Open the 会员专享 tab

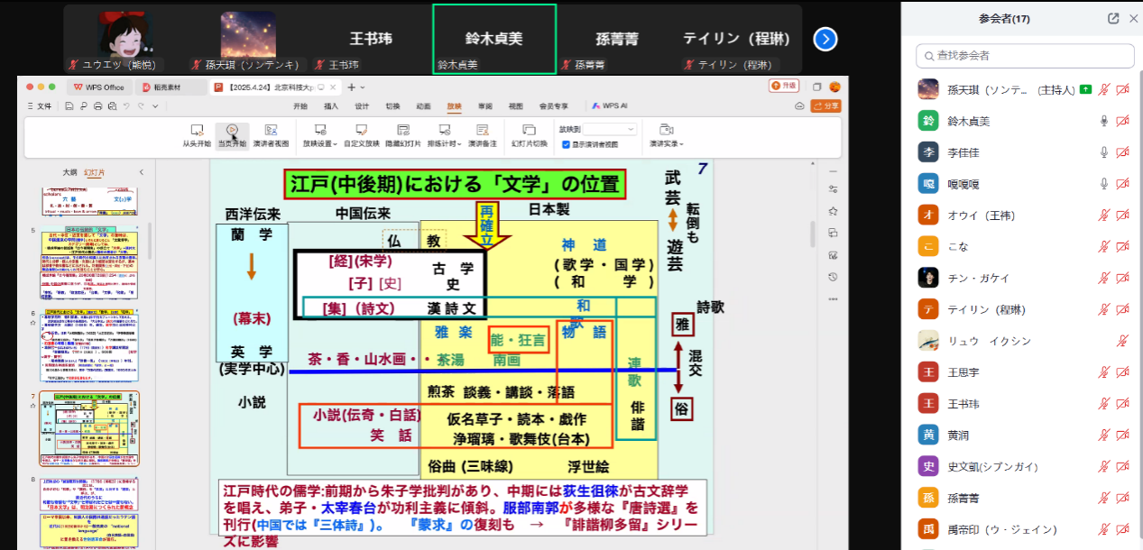[x=554, y=106]
